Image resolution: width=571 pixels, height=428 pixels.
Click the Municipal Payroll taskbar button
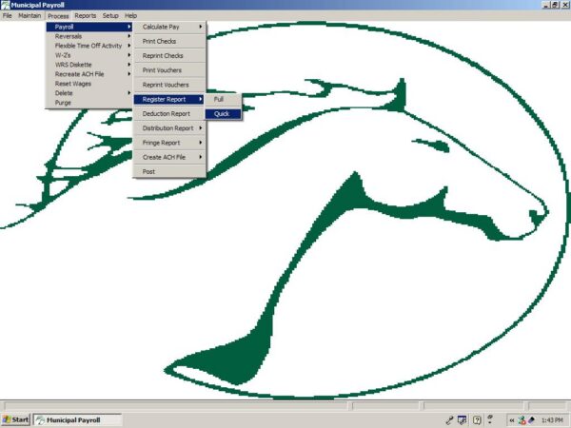78,419
